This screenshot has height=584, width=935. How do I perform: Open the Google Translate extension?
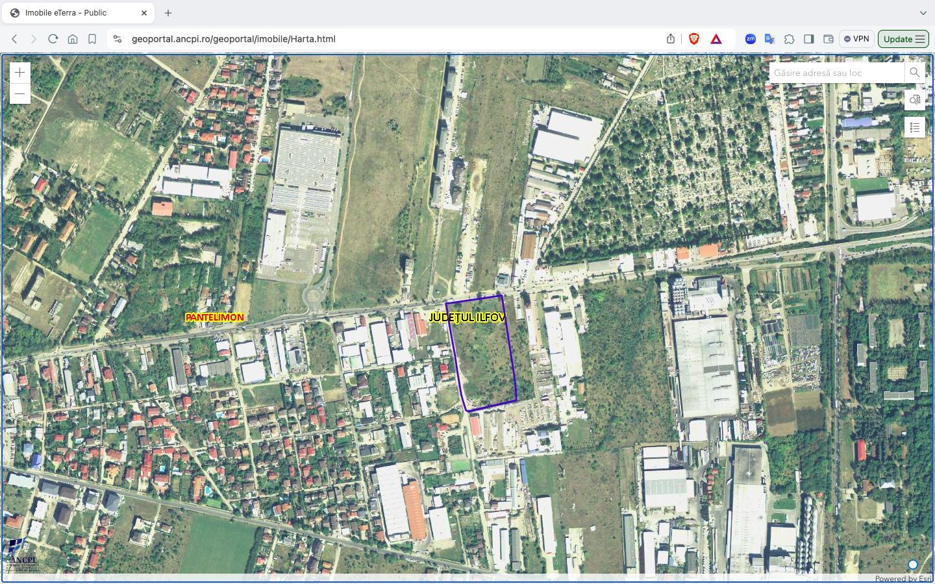(770, 39)
